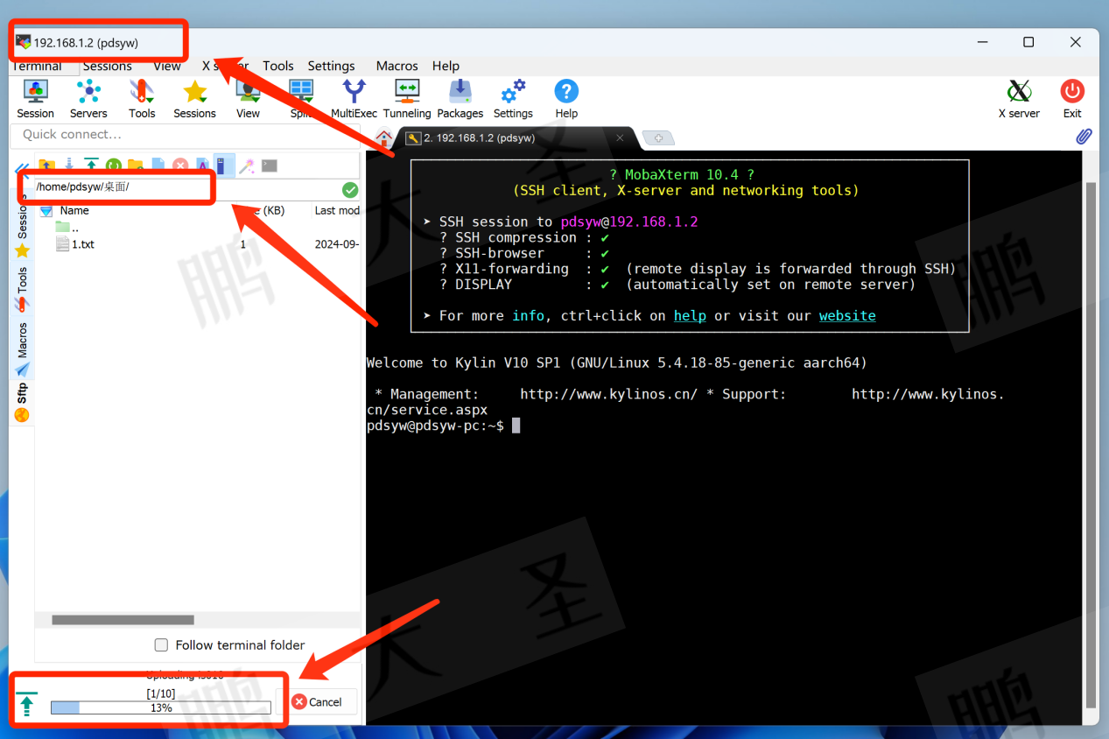Cancel the file upload
Image resolution: width=1109 pixels, height=739 pixels.
tap(316, 701)
